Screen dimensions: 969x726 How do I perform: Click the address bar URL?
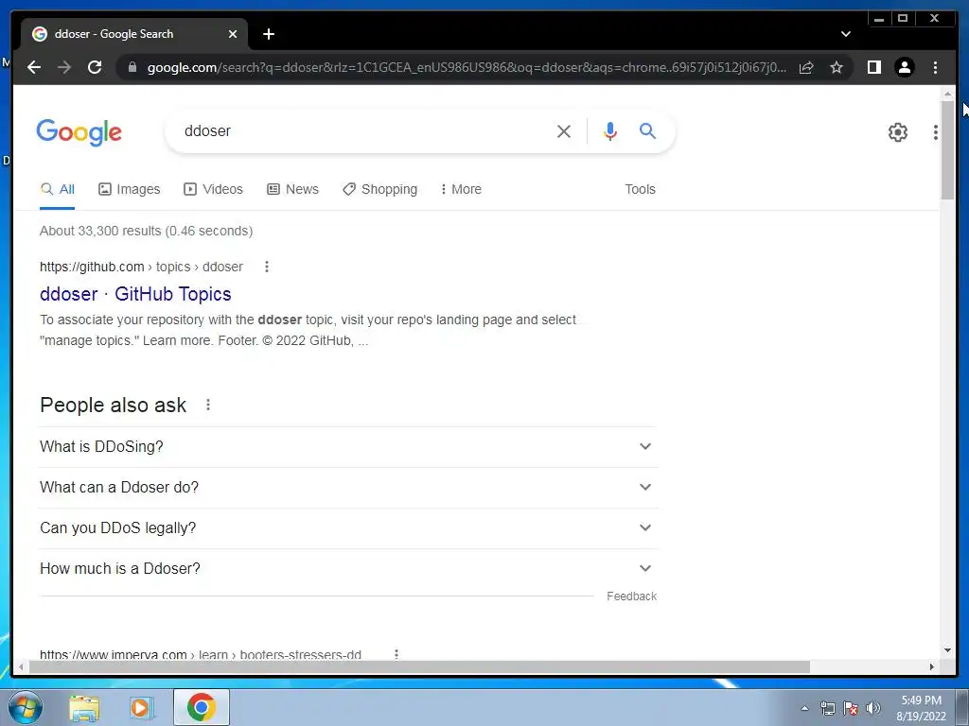[x=467, y=67]
